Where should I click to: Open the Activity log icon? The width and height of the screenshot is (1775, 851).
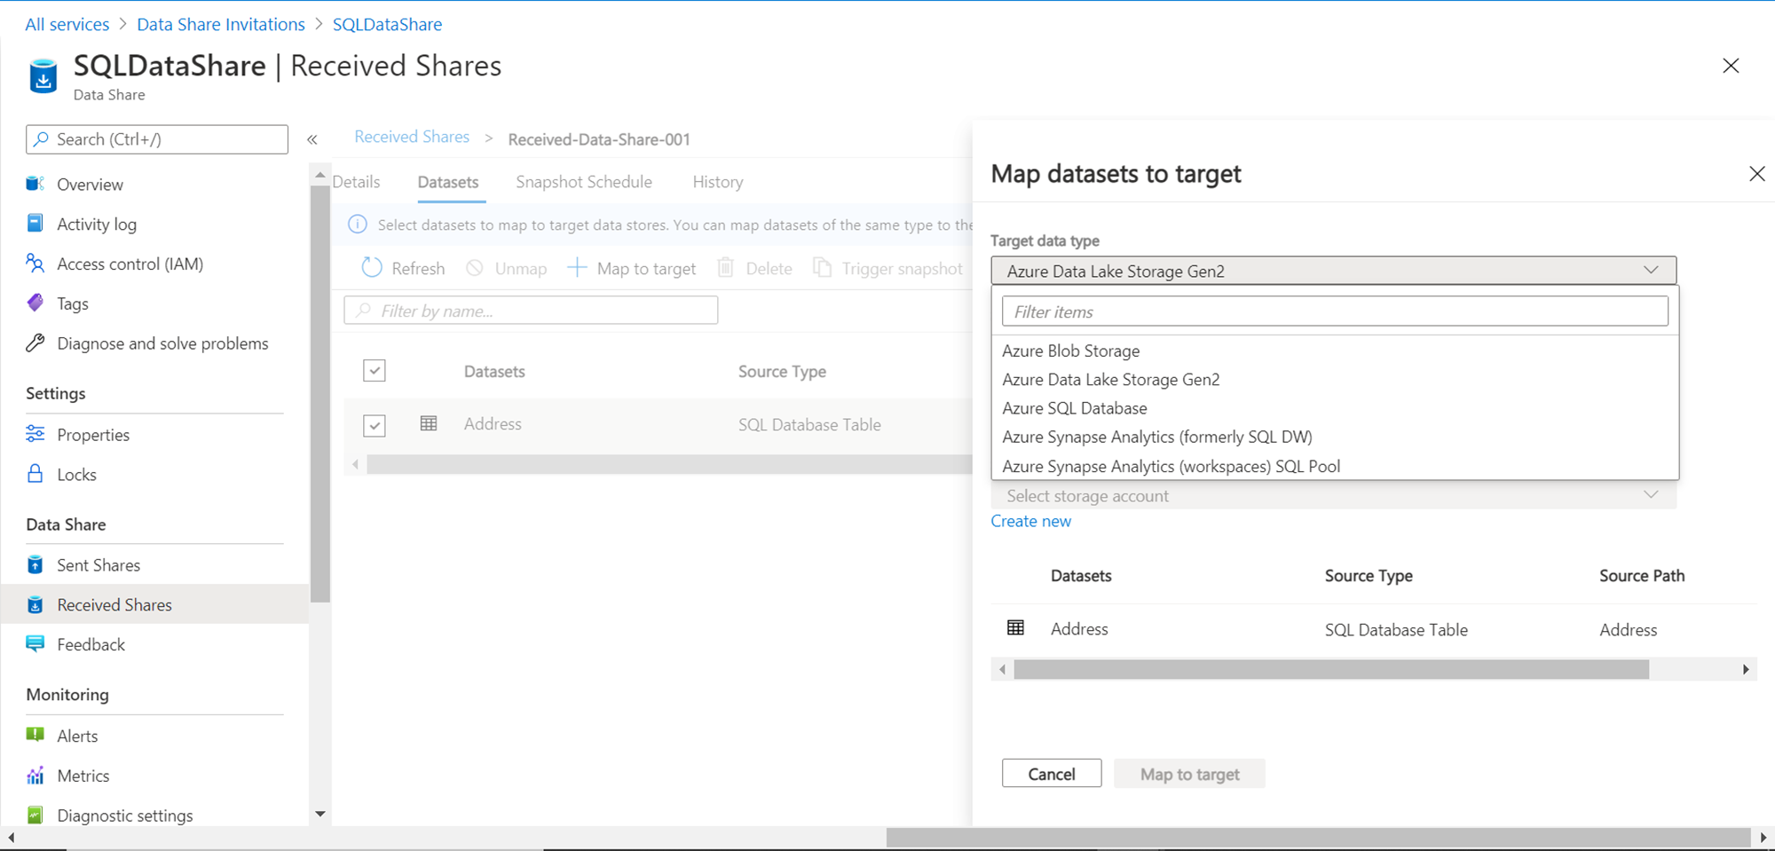pyautogui.click(x=35, y=224)
